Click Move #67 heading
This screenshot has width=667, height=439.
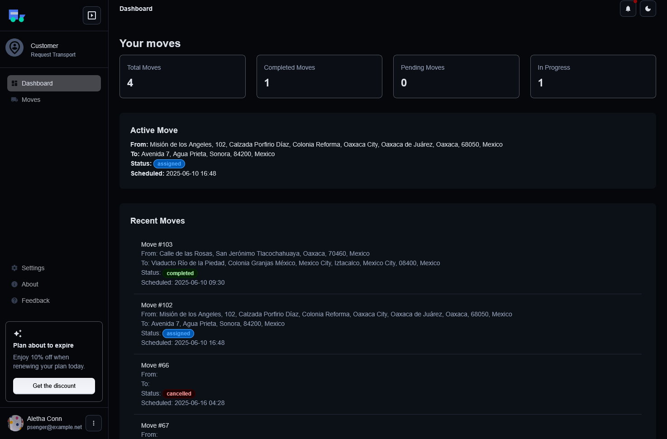[x=155, y=425]
